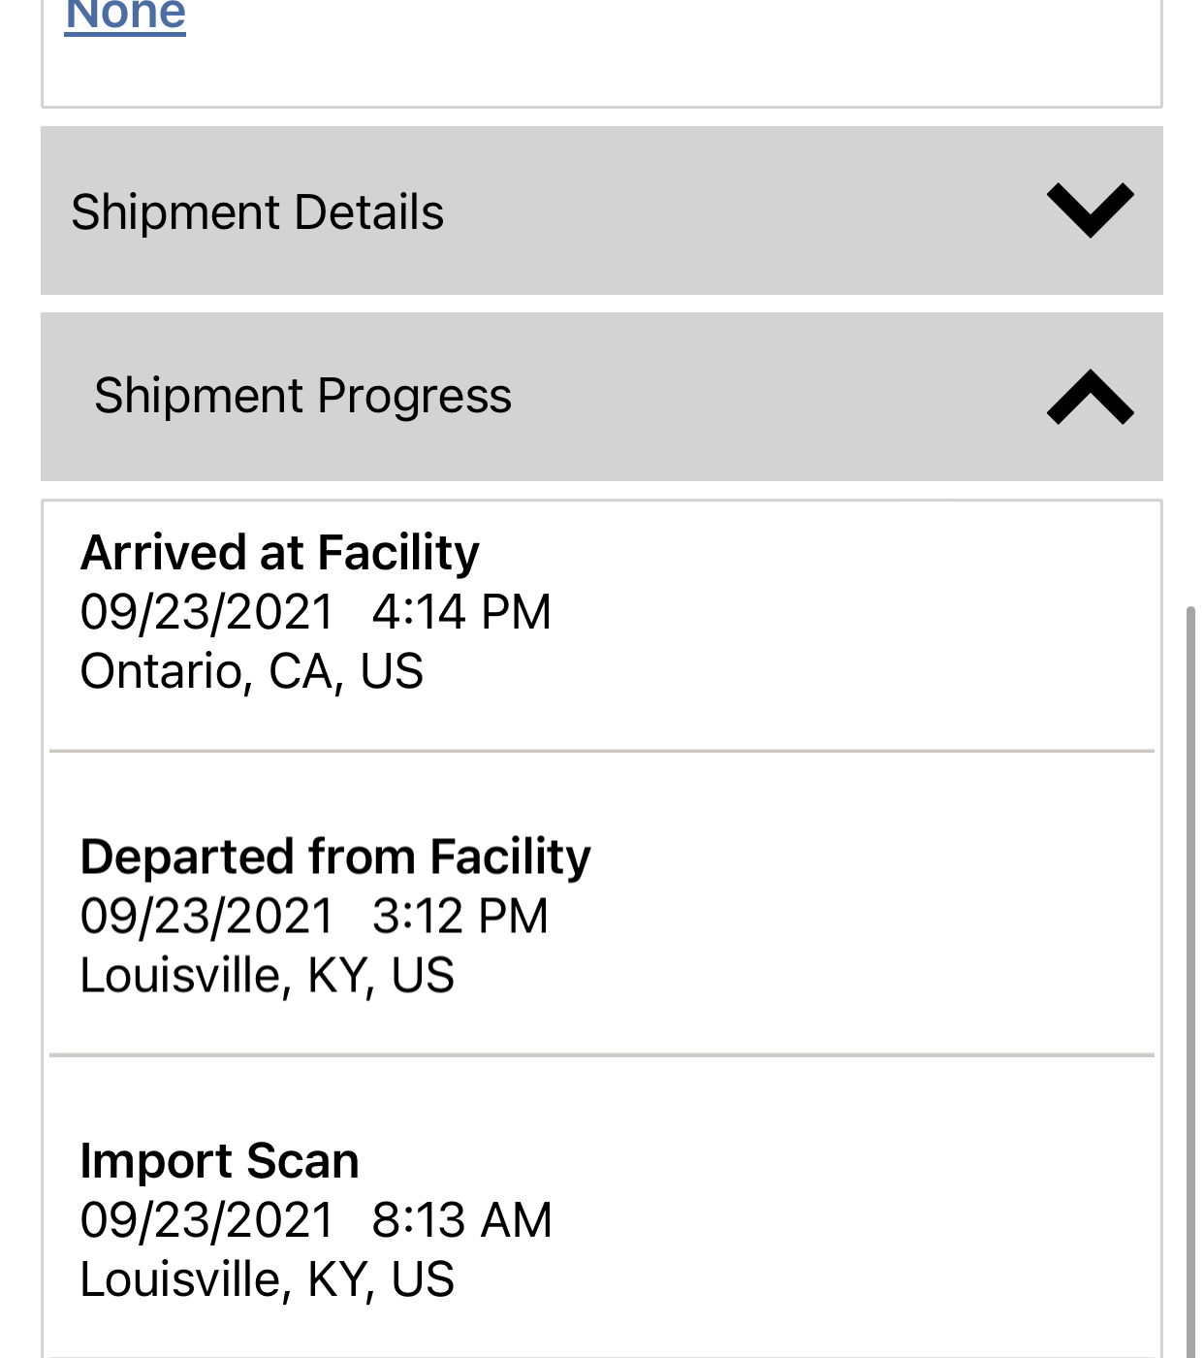Collapse Shipment Progress using the up chevron
This screenshot has width=1204, height=1358.
point(1090,397)
